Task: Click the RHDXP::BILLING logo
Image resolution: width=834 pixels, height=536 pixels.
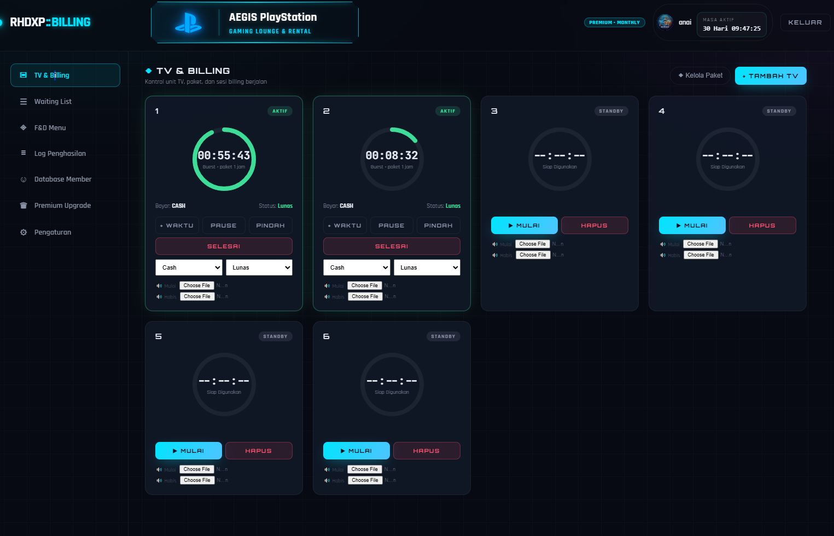Action: pyautogui.click(x=50, y=22)
